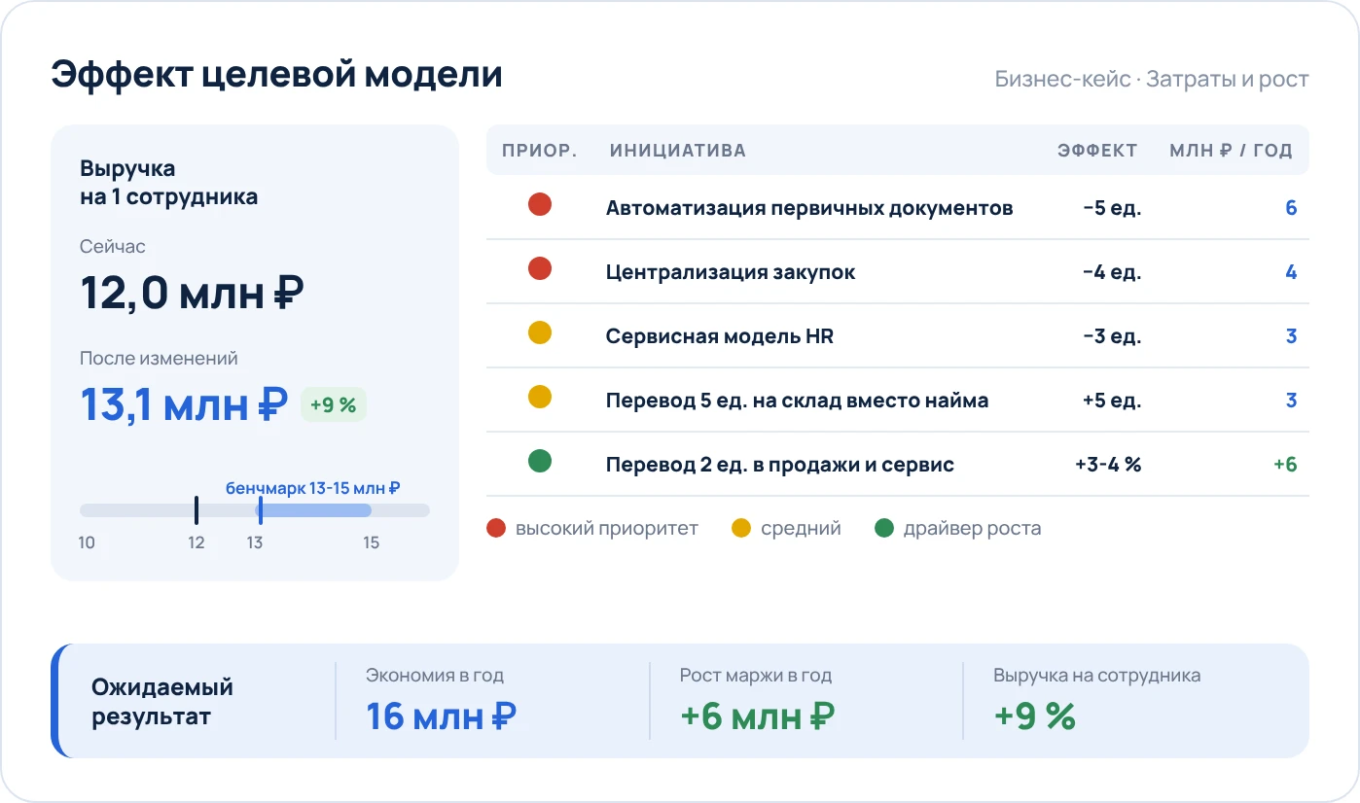Click the blue marker at 13 on the benchmark bar
This screenshot has width=1360, height=803.
(x=260, y=510)
